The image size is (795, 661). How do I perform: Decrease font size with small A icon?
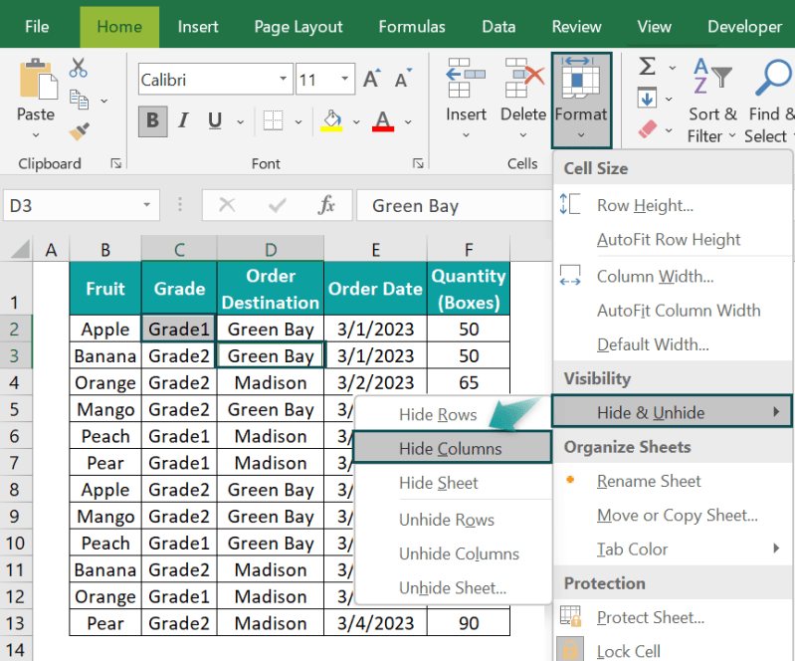click(403, 79)
